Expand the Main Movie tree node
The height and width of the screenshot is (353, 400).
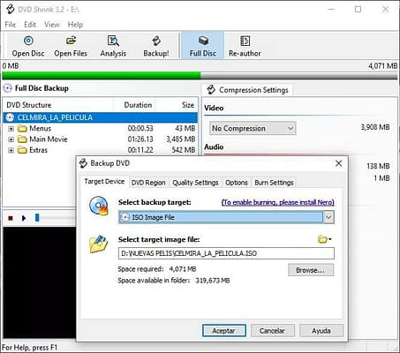coord(11,139)
